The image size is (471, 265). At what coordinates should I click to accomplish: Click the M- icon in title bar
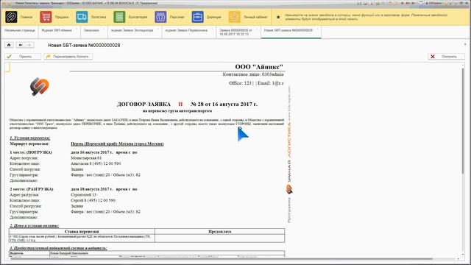point(414,3)
